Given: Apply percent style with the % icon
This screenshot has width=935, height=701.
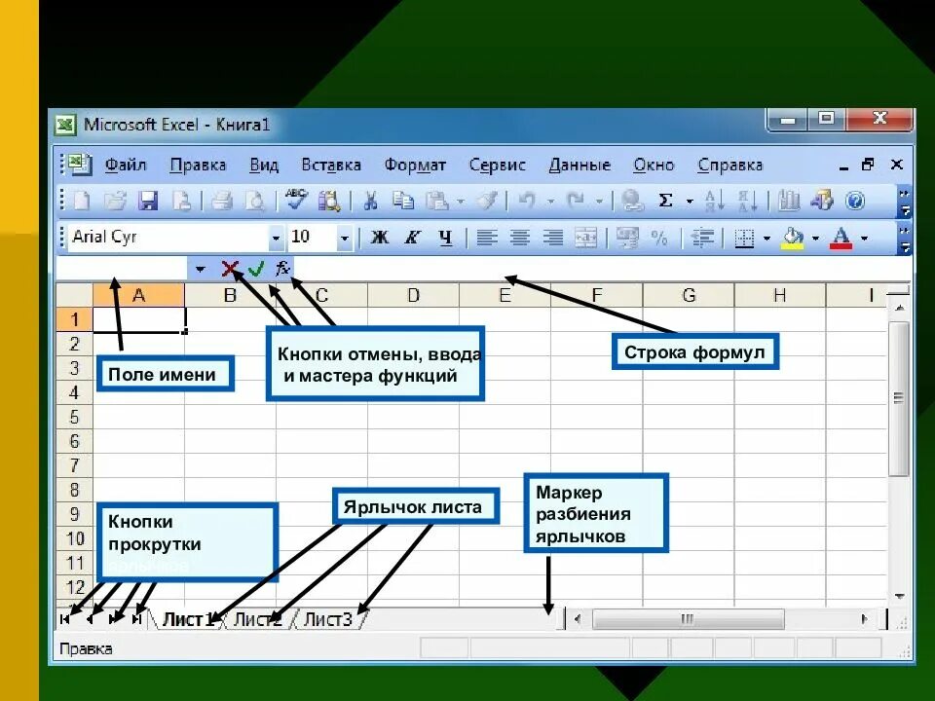Looking at the screenshot, I should 659,238.
